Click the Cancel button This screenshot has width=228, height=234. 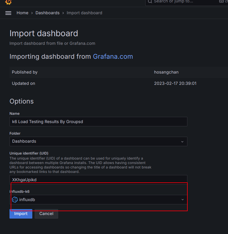pos(47,214)
